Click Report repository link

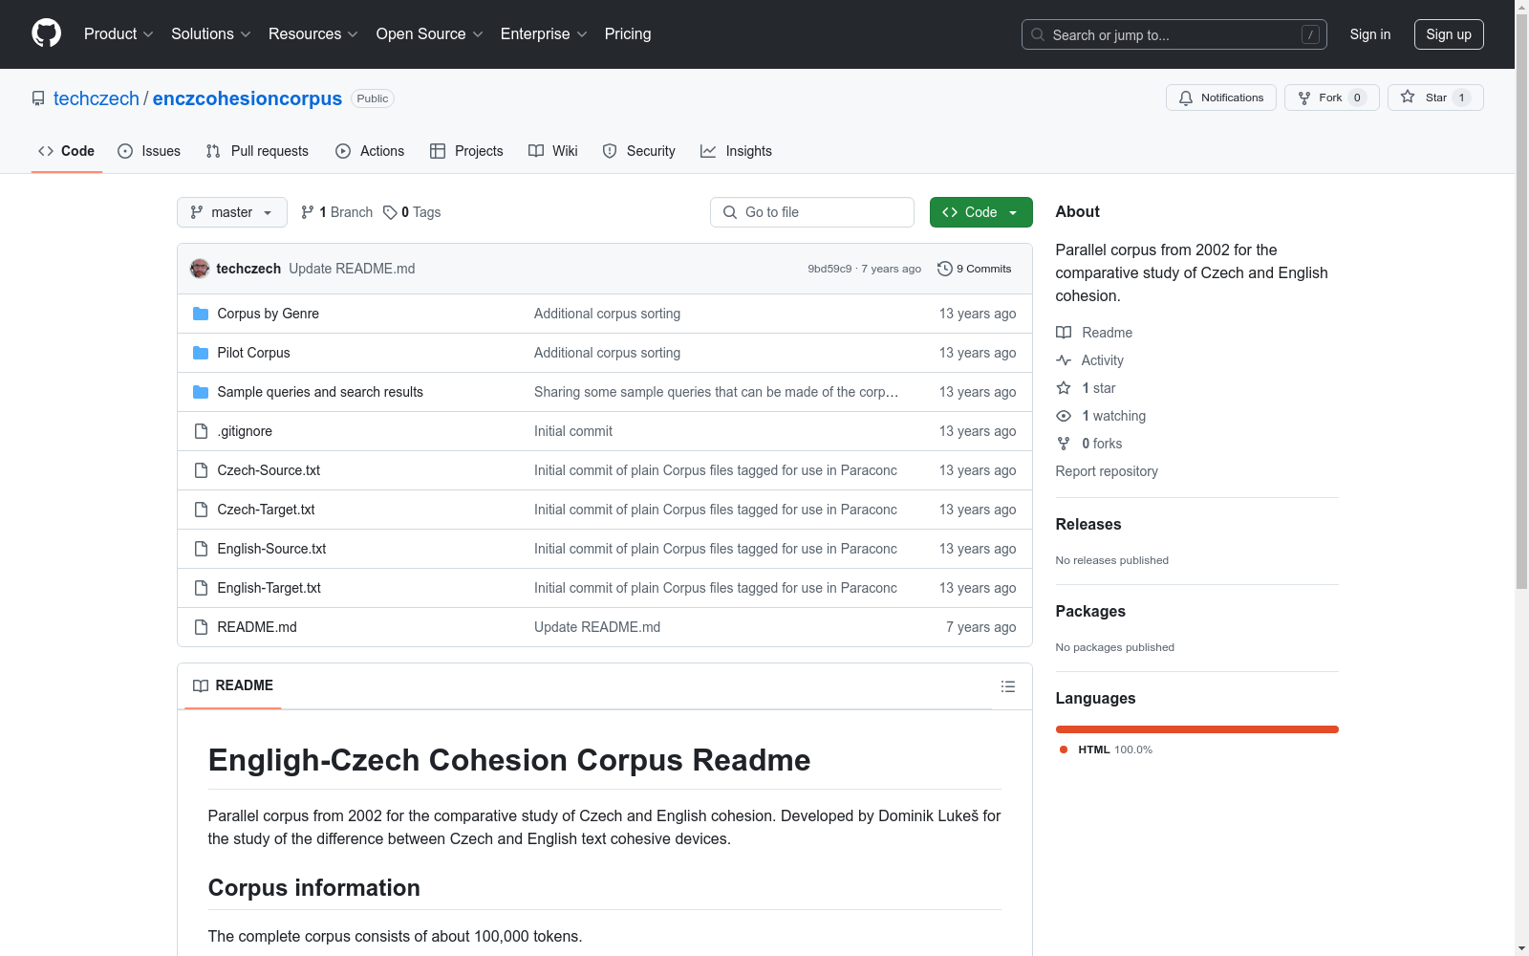coord(1107,471)
